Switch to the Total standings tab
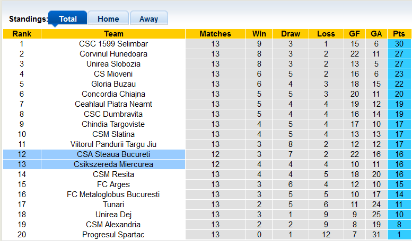 68,18
